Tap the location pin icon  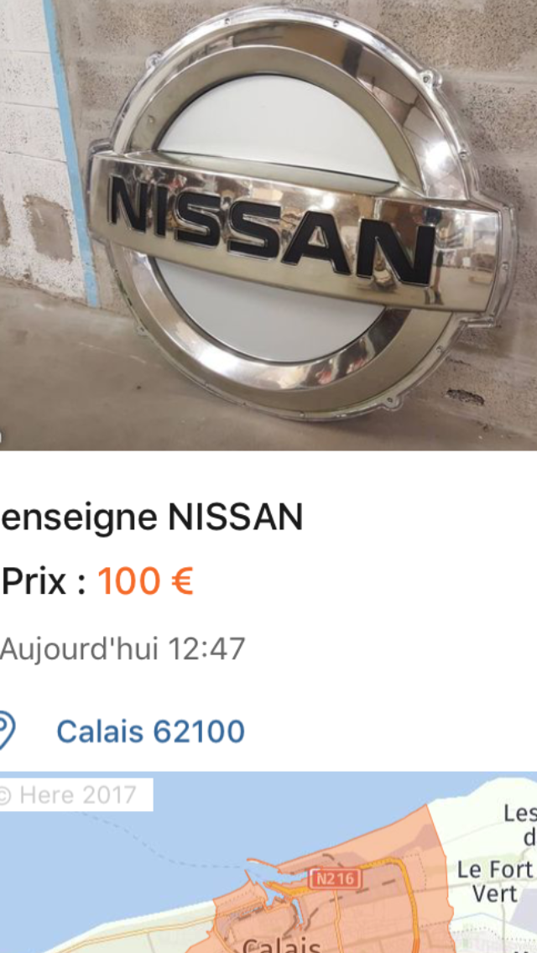[x=6, y=732]
